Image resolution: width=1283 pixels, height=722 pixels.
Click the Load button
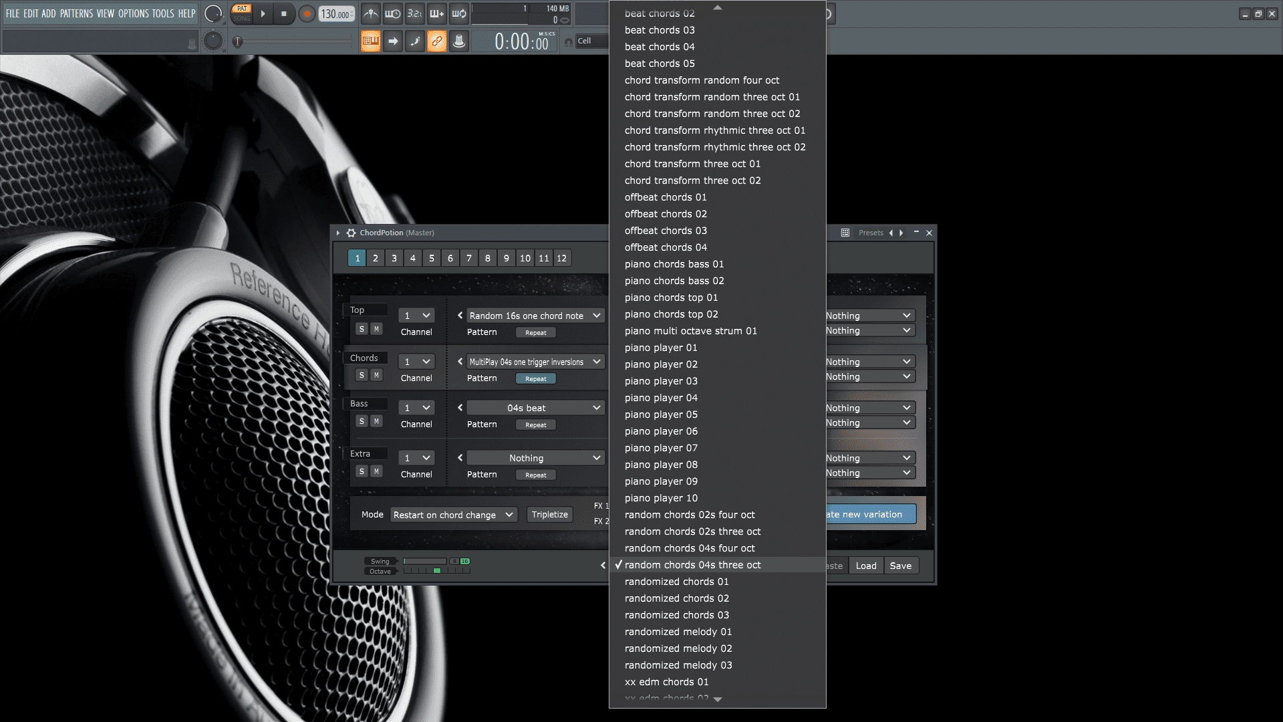866,566
